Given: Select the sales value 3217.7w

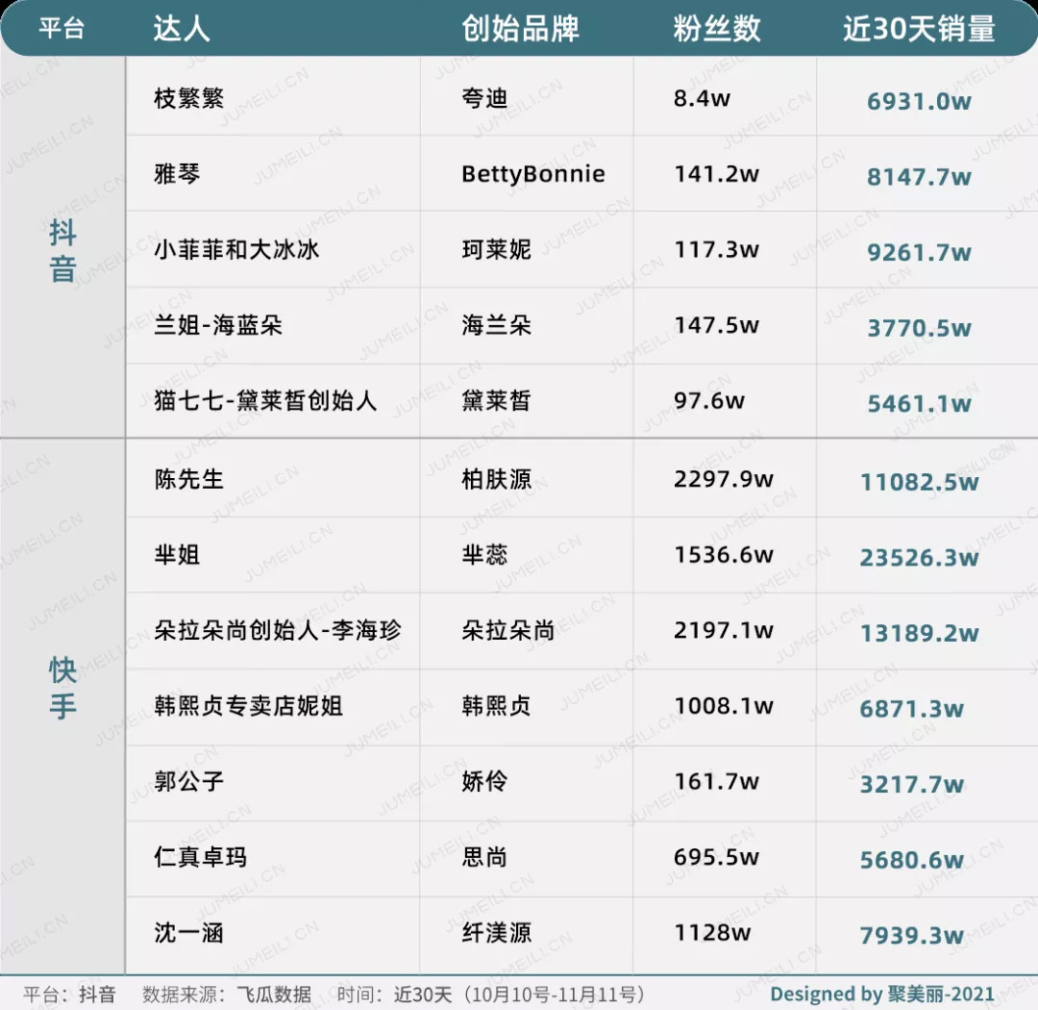Looking at the screenshot, I should (x=911, y=784).
